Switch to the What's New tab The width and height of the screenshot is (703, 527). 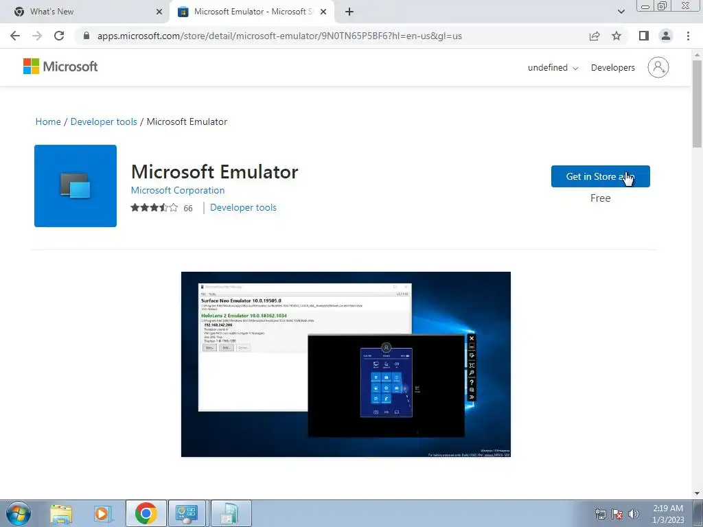[x=85, y=12]
